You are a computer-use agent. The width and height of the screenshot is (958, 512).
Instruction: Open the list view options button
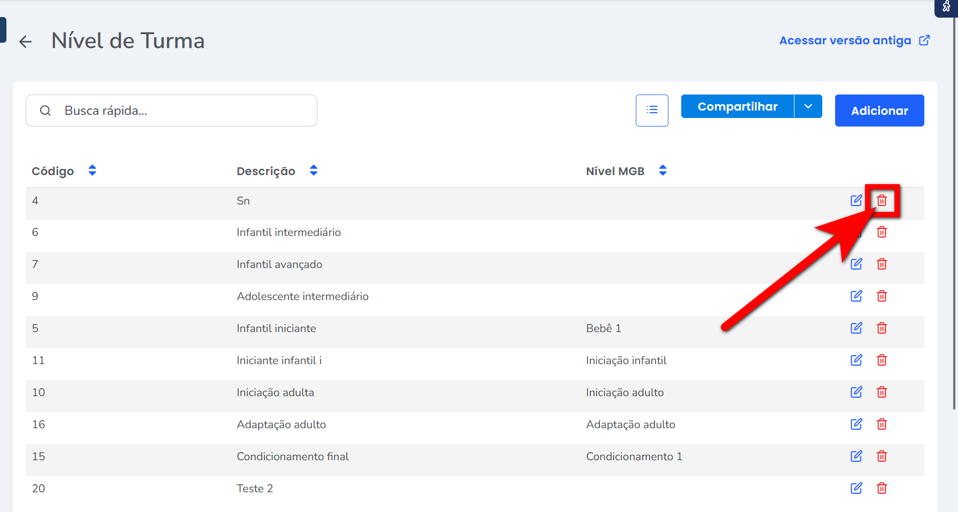pyautogui.click(x=652, y=111)
